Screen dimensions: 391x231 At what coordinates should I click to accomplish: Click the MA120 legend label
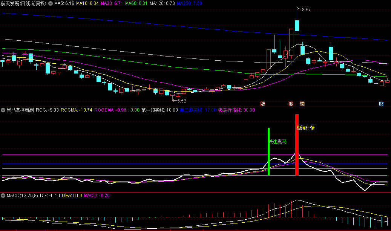(162, 3)
